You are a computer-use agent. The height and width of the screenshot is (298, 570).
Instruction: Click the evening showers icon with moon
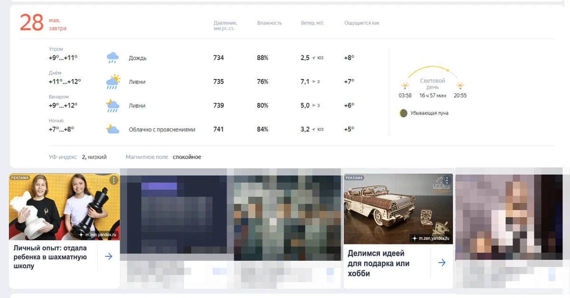coord(113,105)
